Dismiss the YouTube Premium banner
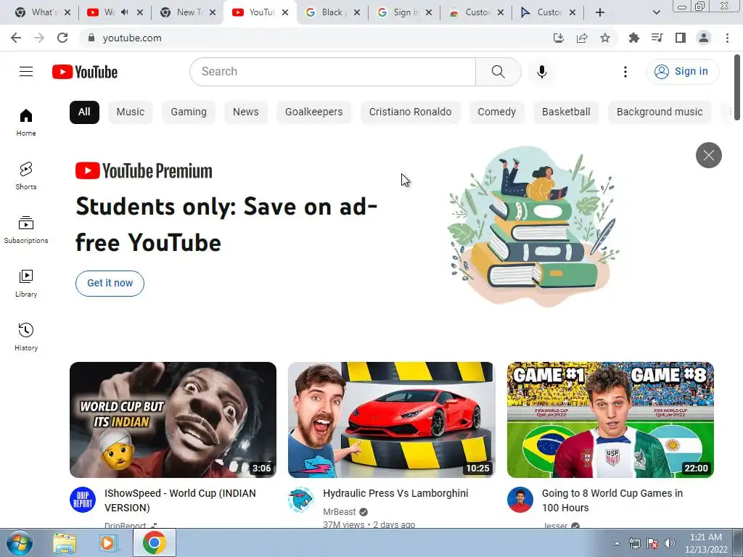 point(708,155)
